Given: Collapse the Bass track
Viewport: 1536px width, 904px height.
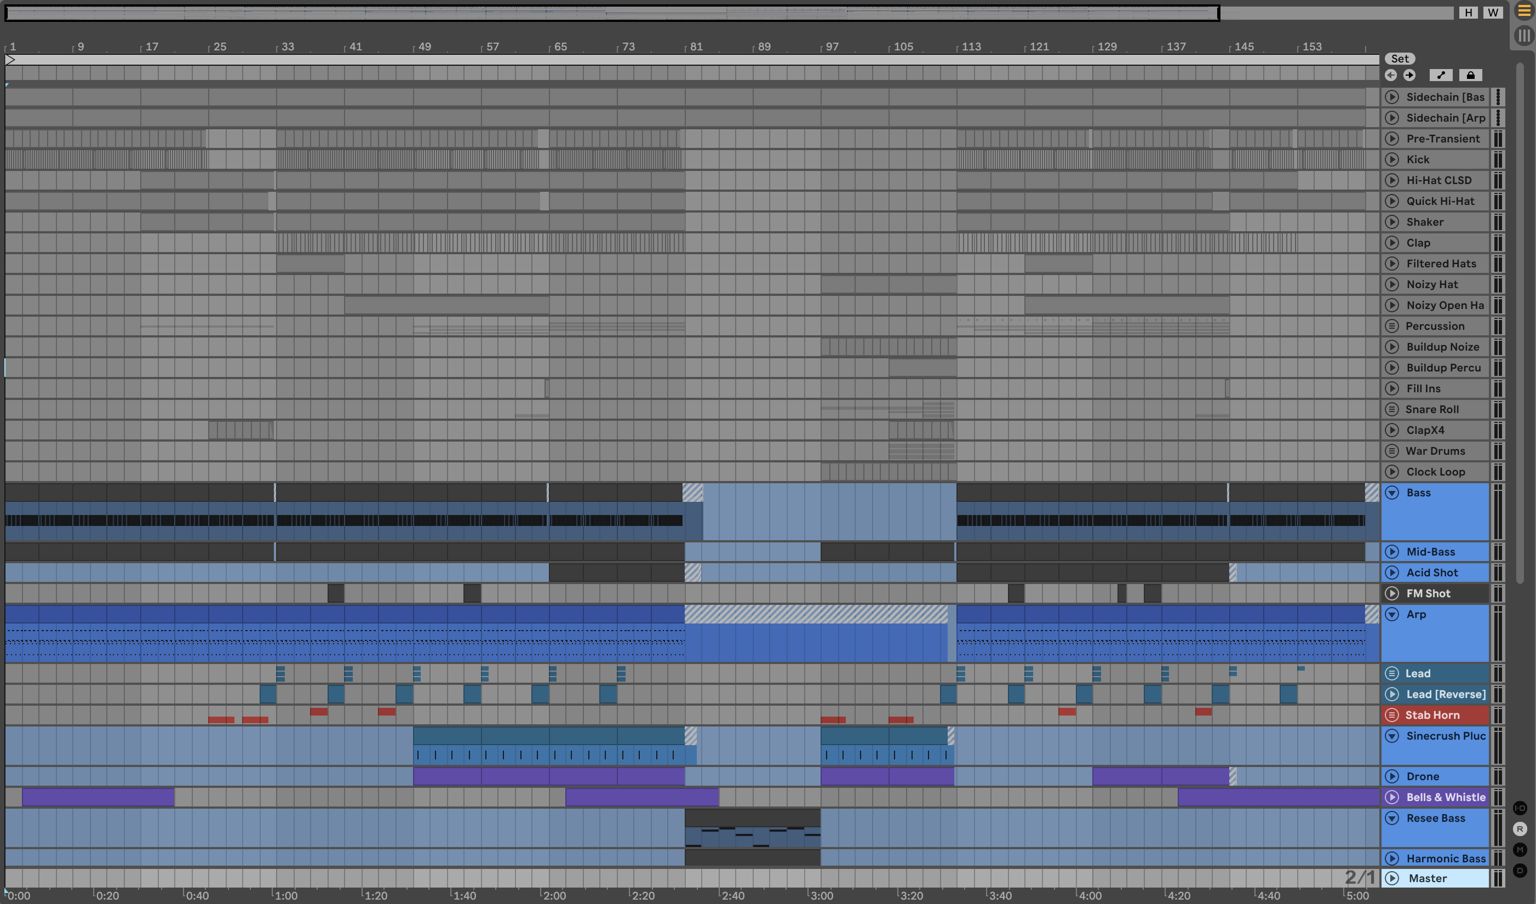Looking at the screenshot, I should pos(1391,493).
